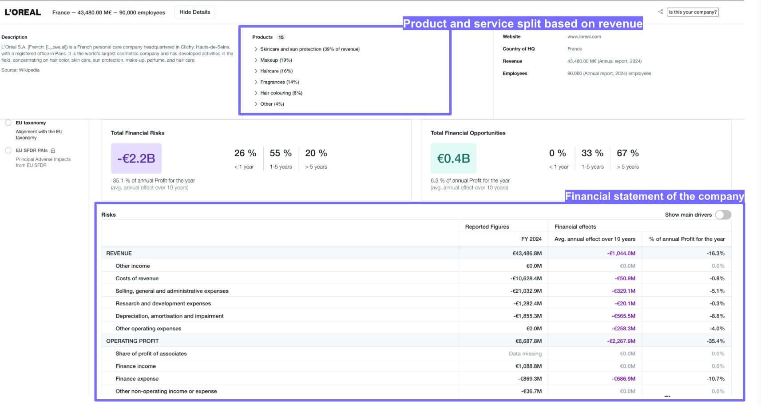This screenshot has height=405, width=761.
Task: Click the 67 % opportunities figure
Action: click(628, 153)
